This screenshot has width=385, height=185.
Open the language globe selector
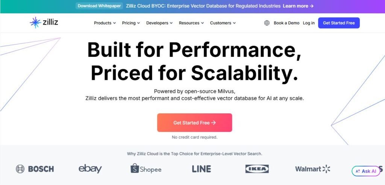click(267, 23)
